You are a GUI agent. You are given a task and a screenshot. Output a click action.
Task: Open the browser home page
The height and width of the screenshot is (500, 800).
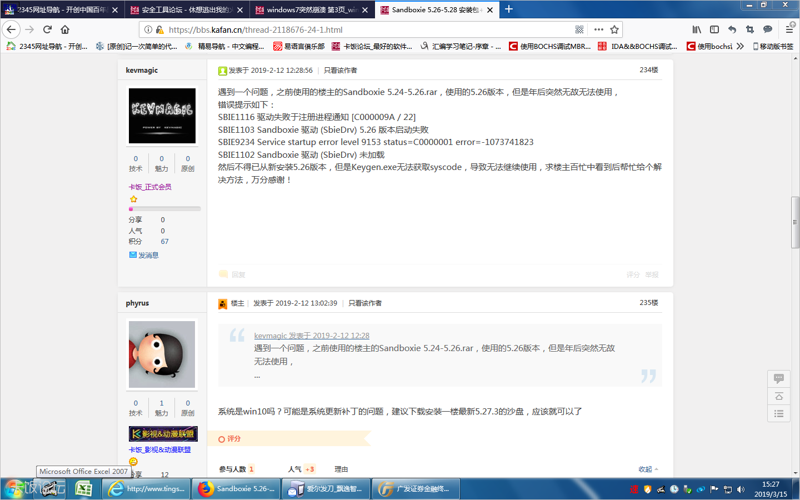coord(65,29)
